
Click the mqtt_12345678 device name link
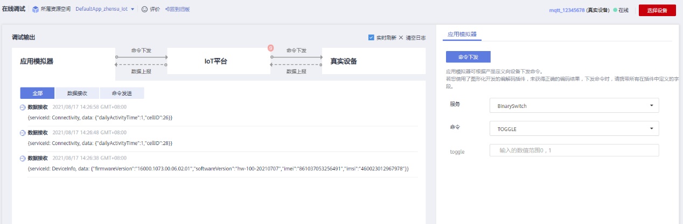pyautogui.click(x=567, y=10)
